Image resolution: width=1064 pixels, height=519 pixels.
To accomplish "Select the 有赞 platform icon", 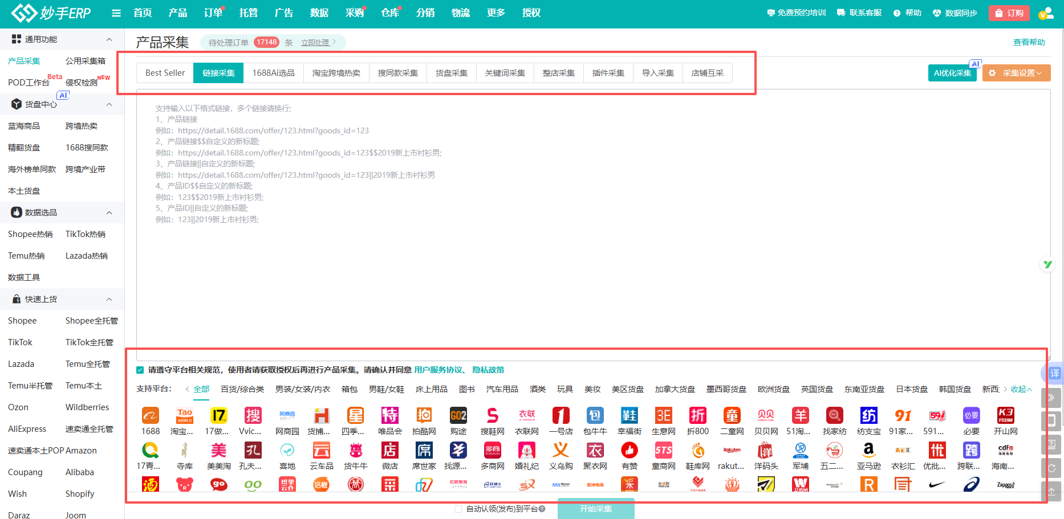I will click(630, 450).
